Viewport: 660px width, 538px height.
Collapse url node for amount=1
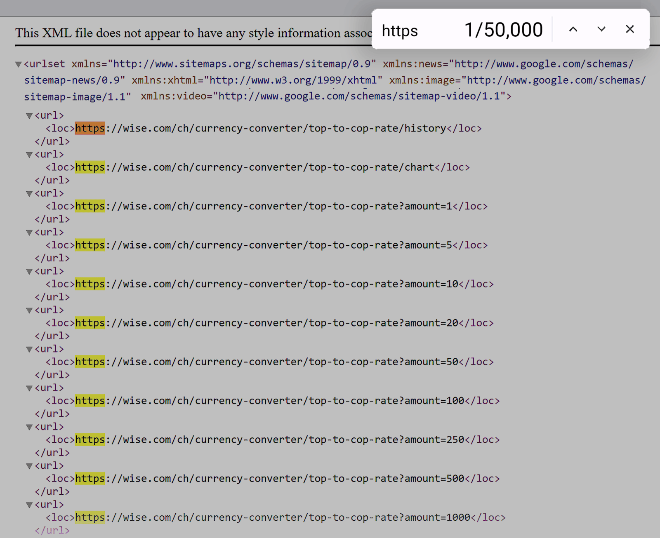(x=29, y=194)
